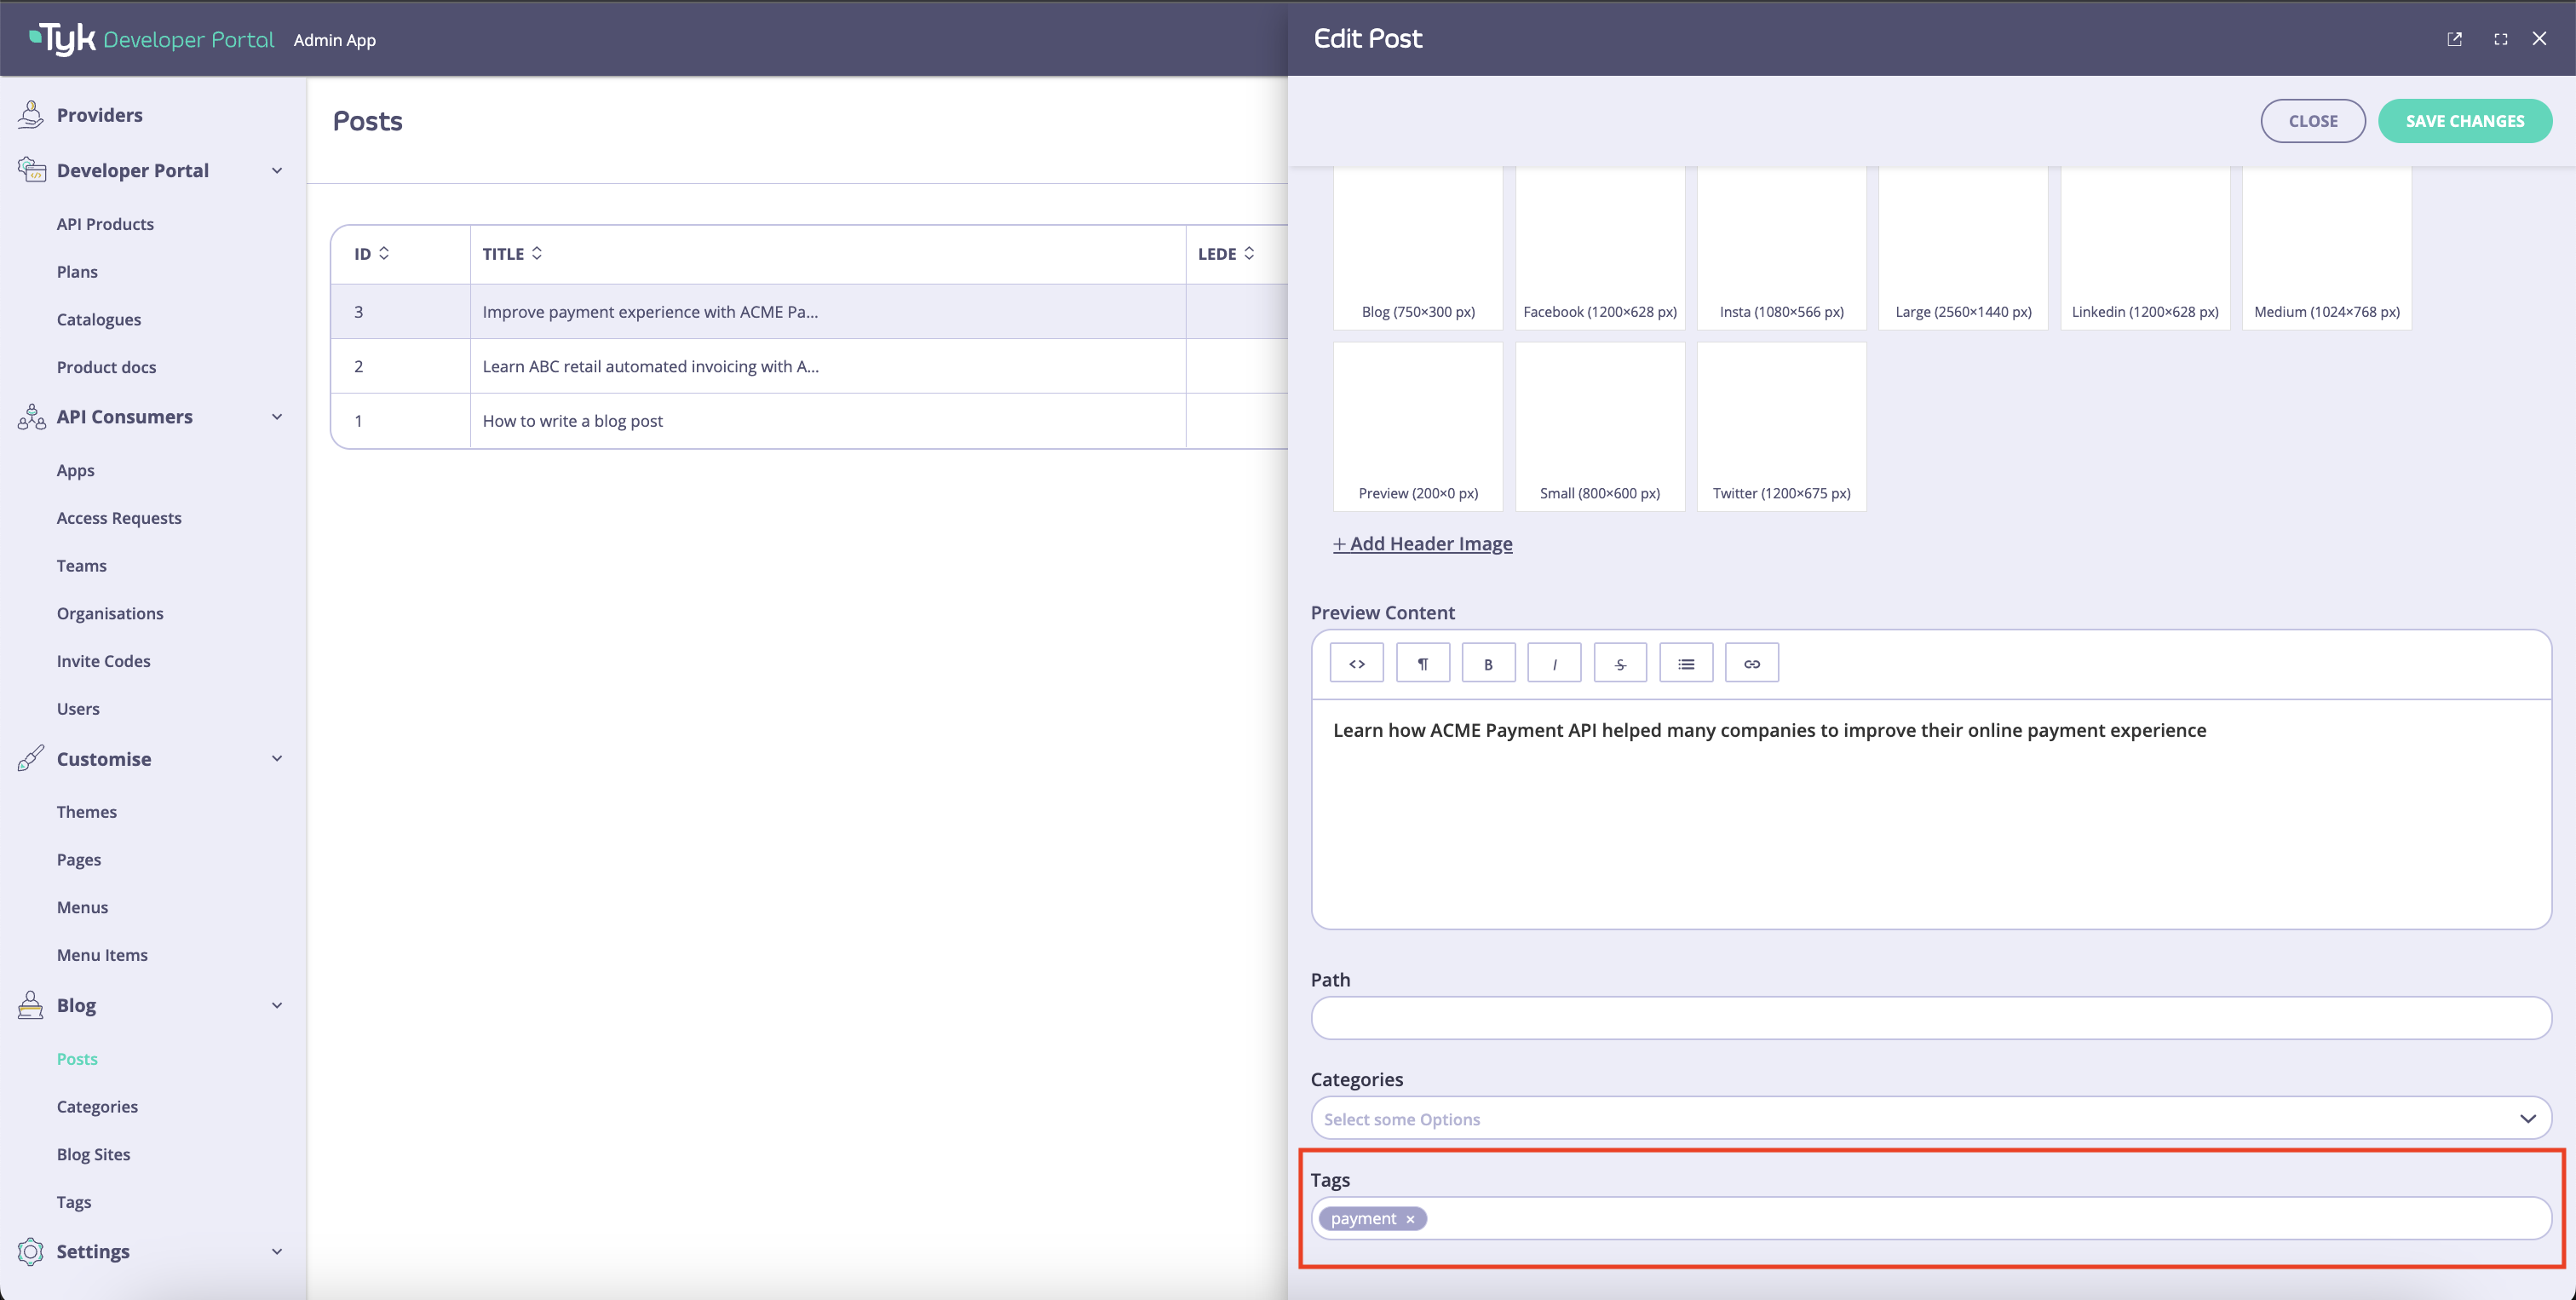The width and height of the screenshot is (2576, 1300).
Task: Insert a hyperlink using the link icon
Action: [1752, 662]
